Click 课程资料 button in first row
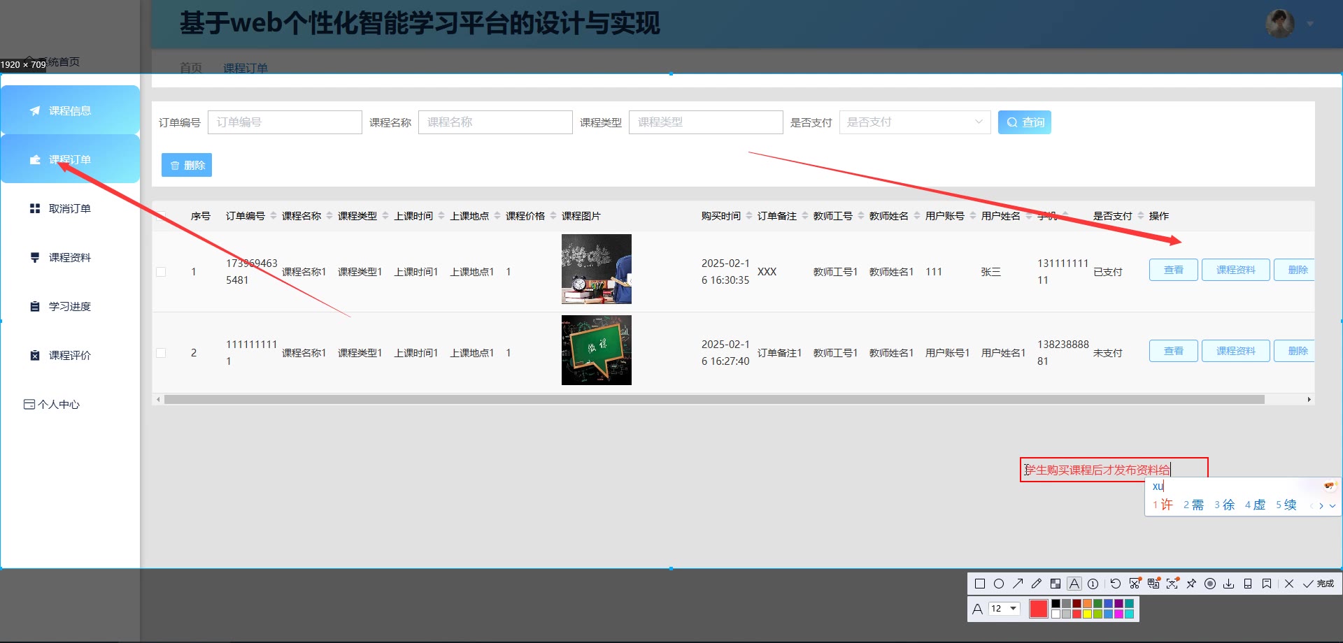Viewport: 1343px width, 643px height. click(1235, 270)
